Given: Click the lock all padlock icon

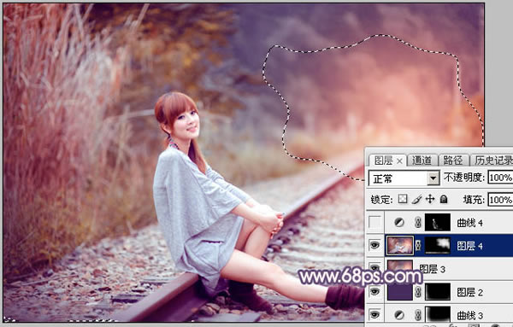Looking at the screenshot, I should tap(444, 199).
